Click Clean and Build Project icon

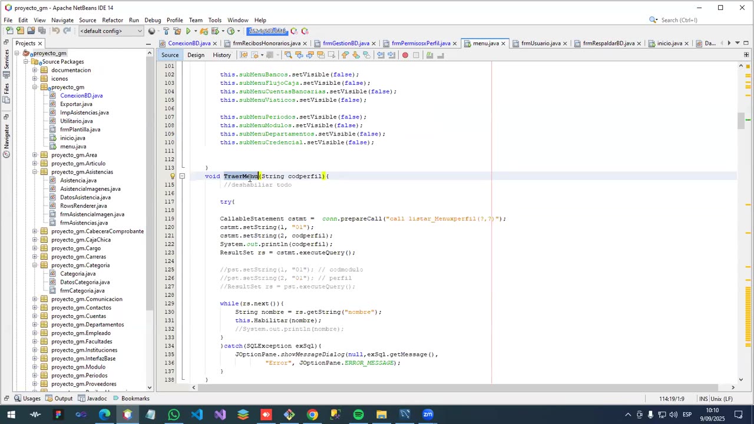(177, 31)
